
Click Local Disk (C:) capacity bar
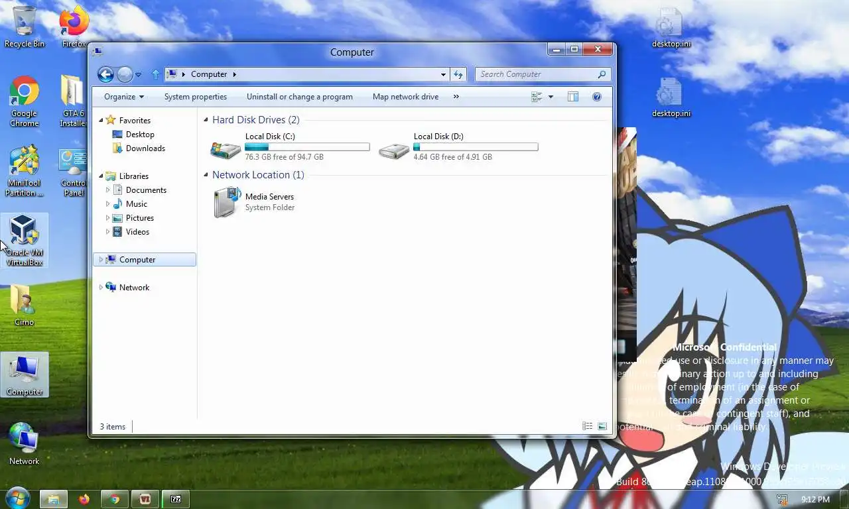(307, 146)
